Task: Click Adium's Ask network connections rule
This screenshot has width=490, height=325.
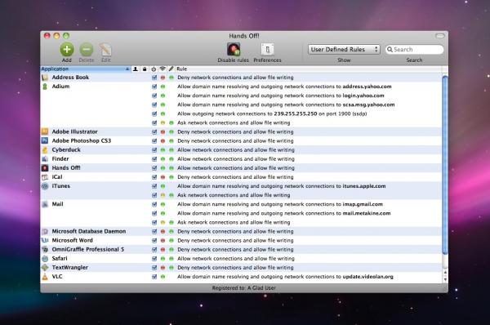Action: tap(234, 122)
